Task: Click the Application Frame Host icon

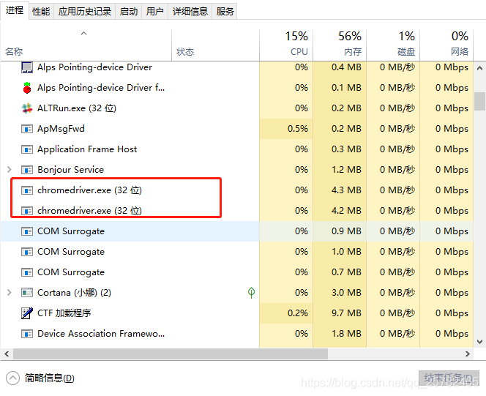Action: click(x=27, y=149)
